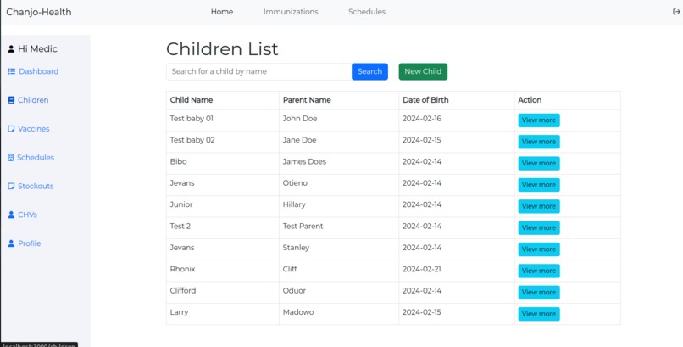
Task: Click parent name Oduor
Action: pos(294,290)
